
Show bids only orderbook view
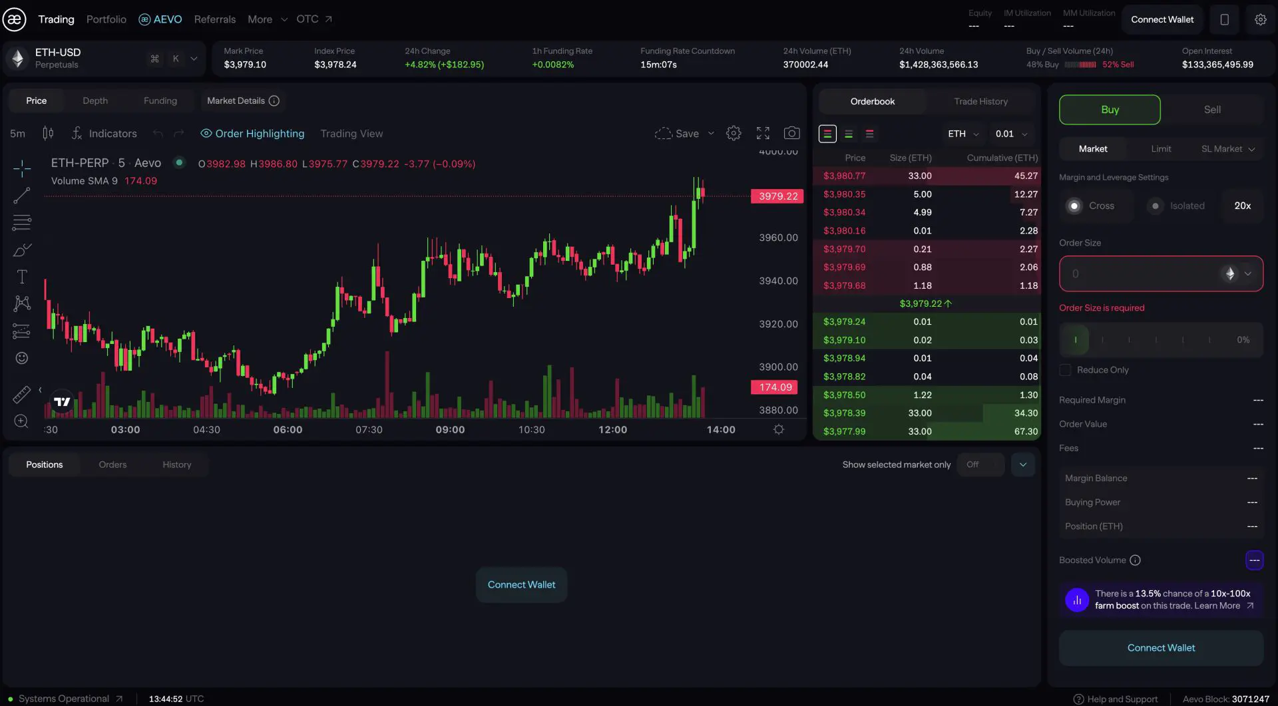(849, 134)
